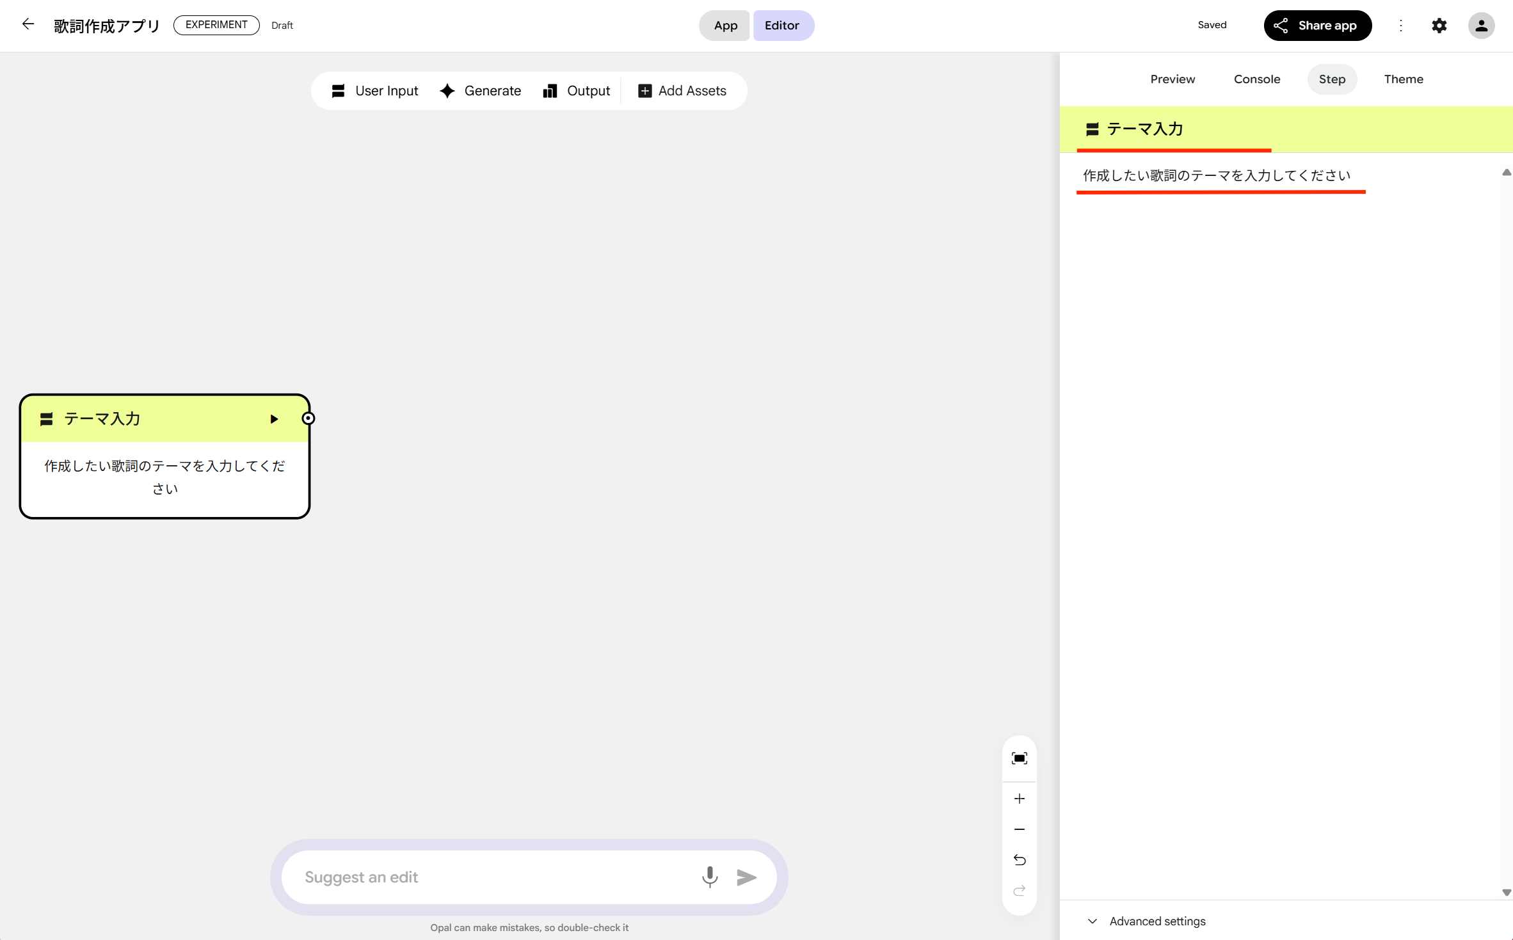
Task: Click the back arrow icon
Action: click(x=28, y=24)
